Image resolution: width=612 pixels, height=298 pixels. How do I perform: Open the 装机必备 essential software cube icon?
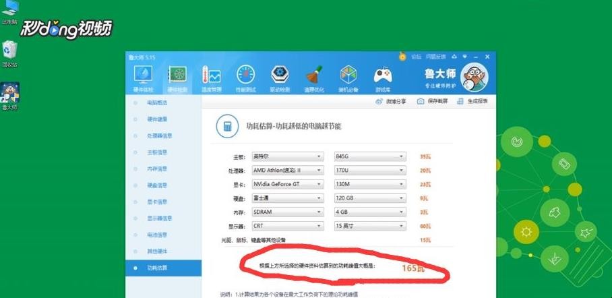(x=348, y=74)
